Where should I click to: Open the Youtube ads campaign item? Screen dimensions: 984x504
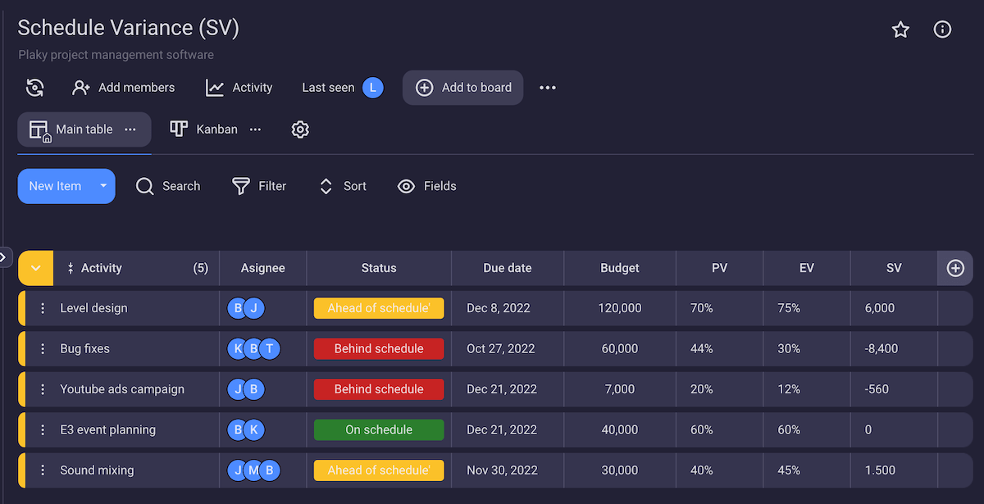(122, 389)
